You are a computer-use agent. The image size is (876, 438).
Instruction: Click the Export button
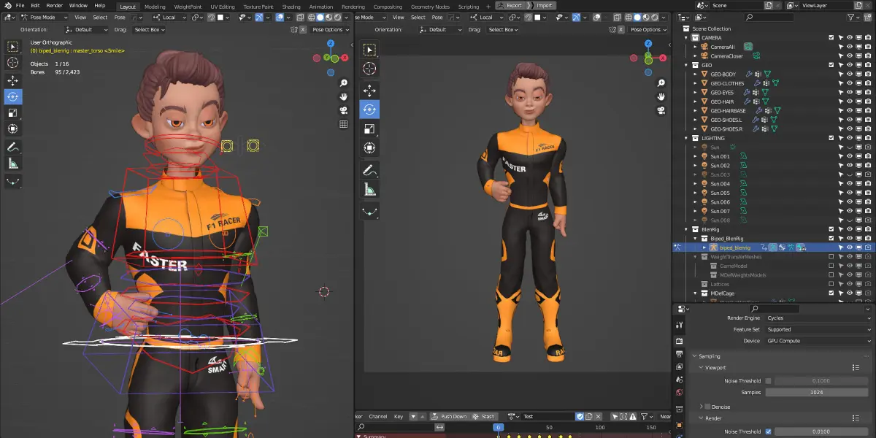click(510, 5)
